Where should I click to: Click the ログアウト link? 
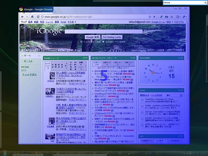(x=179, y=22)
